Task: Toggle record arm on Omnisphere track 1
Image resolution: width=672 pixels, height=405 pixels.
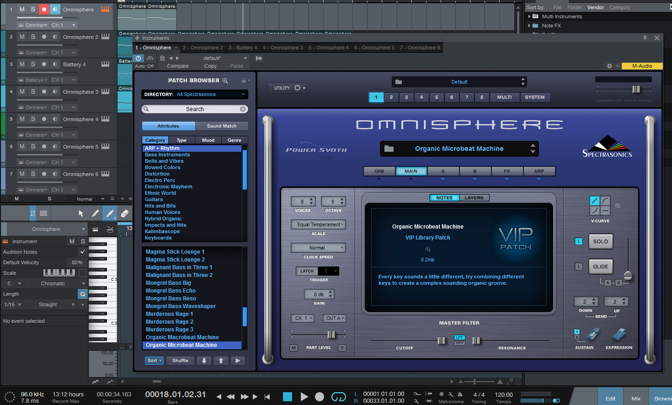Action: (x=44, y=9)
